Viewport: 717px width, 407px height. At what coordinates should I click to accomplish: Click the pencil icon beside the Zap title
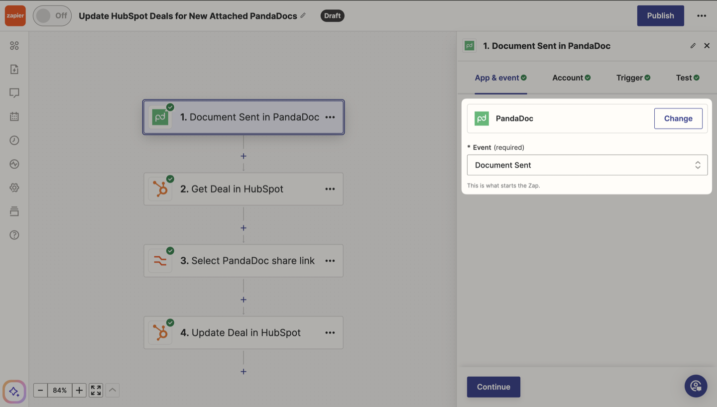coord(303,15)
